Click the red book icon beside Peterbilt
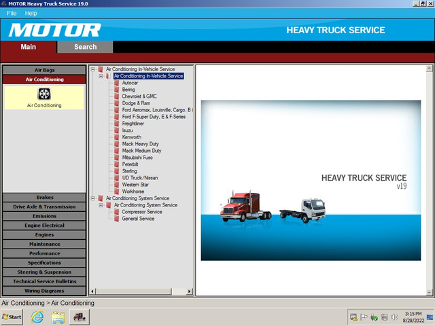 point(116,164)
